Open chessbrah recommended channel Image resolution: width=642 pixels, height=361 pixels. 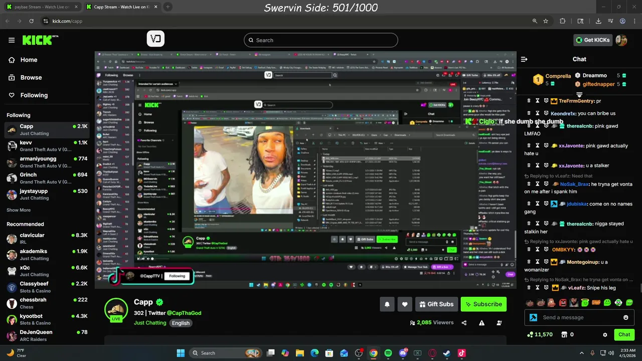click(47, 303)
